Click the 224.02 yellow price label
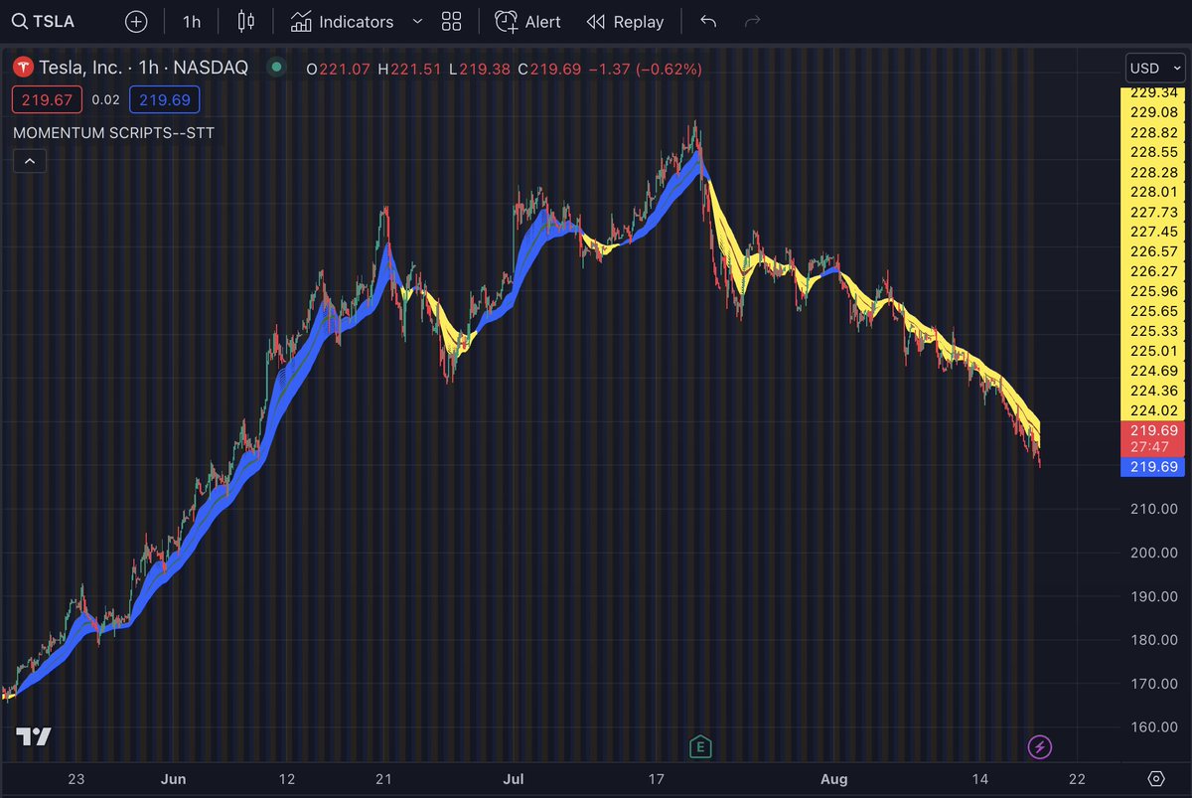1192x798 pixels. tap(1151, 410)
